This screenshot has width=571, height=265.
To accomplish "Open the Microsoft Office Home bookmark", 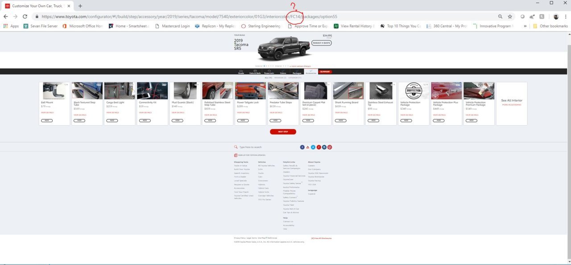I will point(83,26).
